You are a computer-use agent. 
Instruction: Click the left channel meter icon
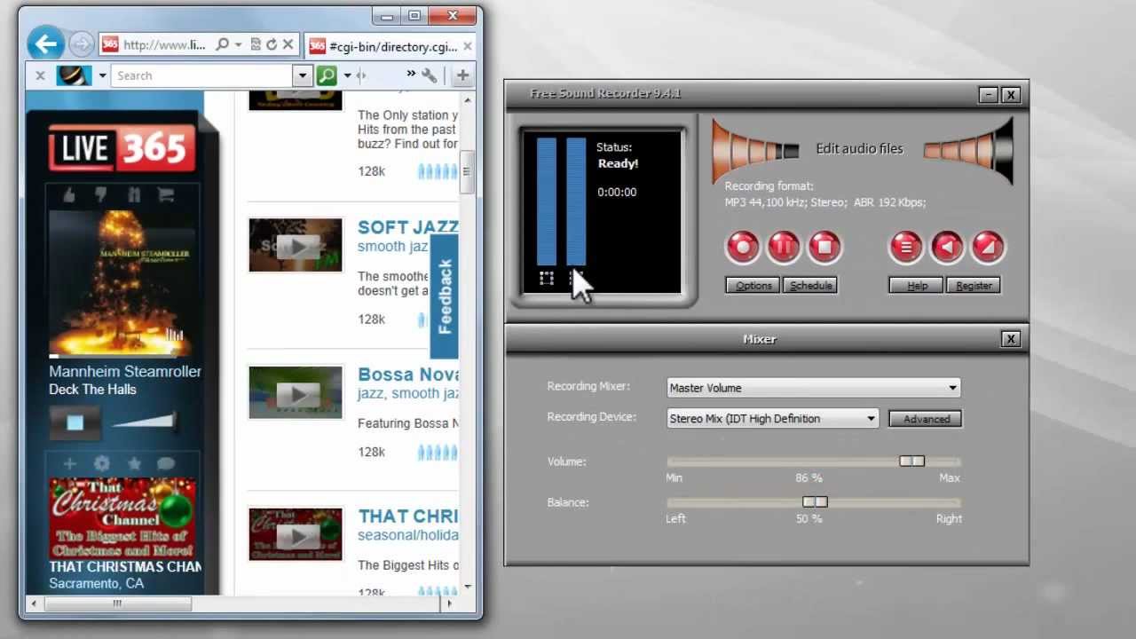547,279
